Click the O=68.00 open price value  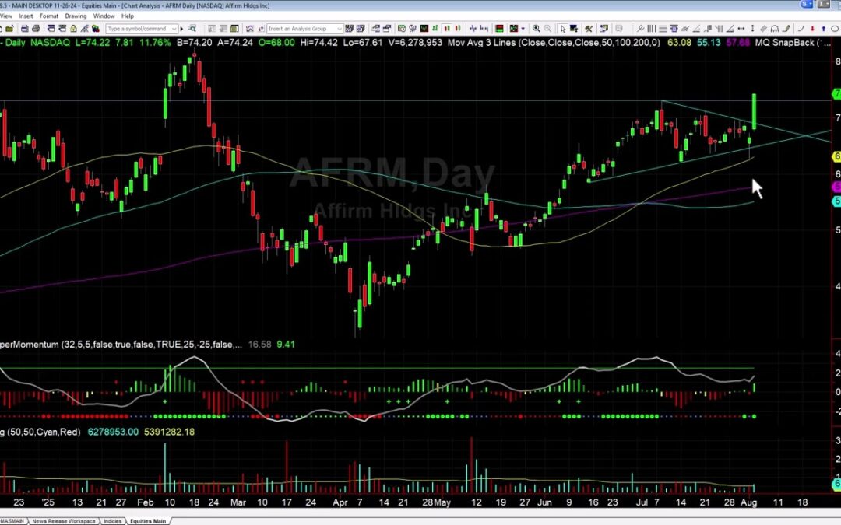coord(276,42)
